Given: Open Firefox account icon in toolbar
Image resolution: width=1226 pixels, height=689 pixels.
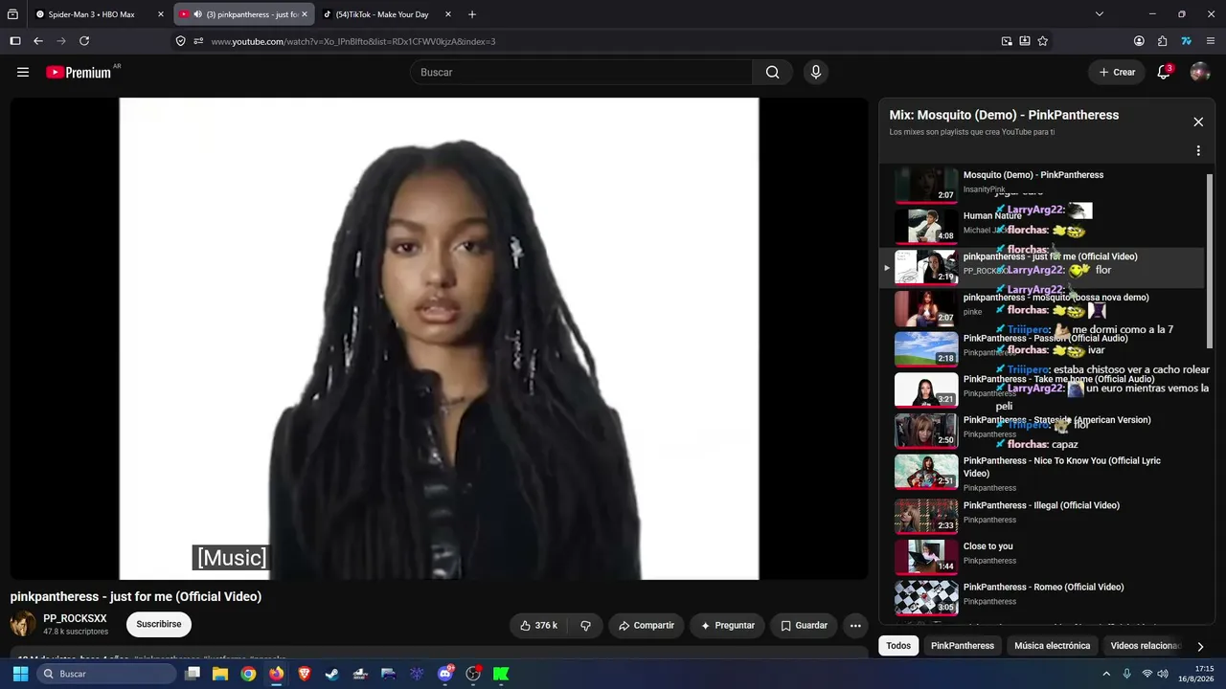Looking at the screenshot, I should [1139, 41].
